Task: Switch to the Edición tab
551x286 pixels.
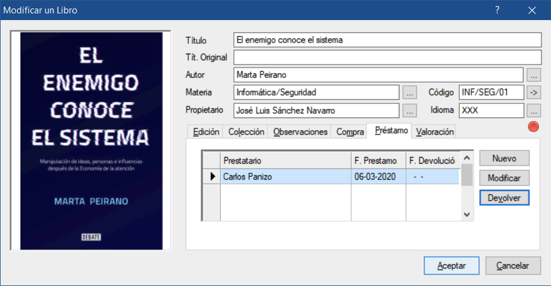Action: (x=205, y=131)
